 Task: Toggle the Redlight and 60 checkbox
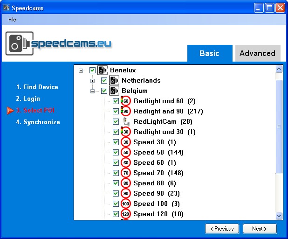click(x=116, y=101)
